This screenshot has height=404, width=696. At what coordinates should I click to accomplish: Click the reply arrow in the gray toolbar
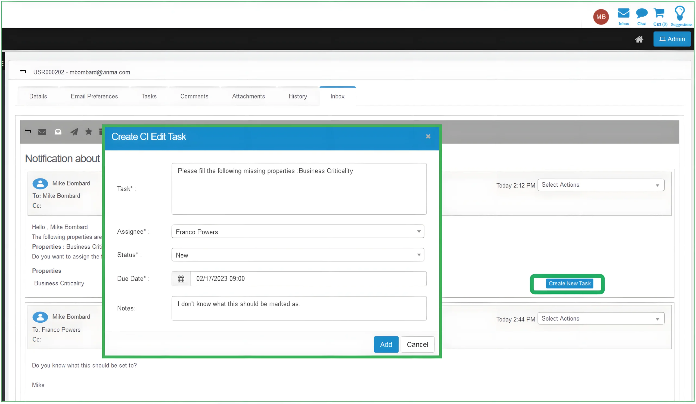coord(28,132)
